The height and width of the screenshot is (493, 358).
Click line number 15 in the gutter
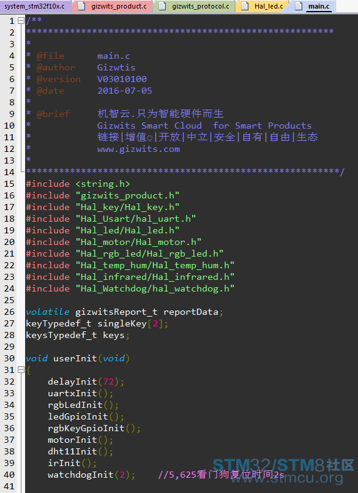coord(9,184)
